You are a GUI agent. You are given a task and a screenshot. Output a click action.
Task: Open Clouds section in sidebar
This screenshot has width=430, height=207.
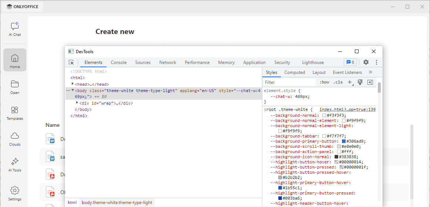[x=15, y=139]
